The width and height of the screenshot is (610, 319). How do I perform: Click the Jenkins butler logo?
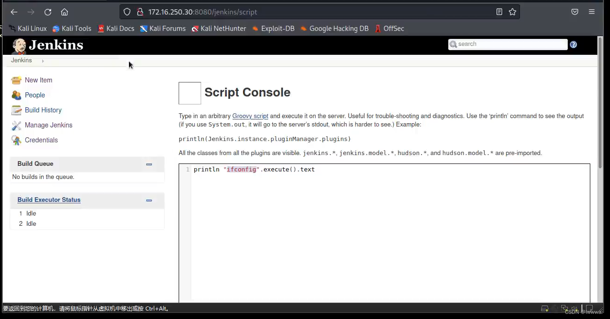pos(19,46)
